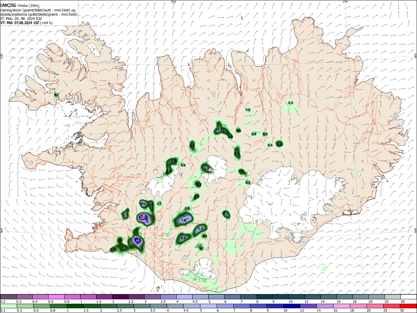
Task: Select the UWC/IG title text
Action: (8, 6)
